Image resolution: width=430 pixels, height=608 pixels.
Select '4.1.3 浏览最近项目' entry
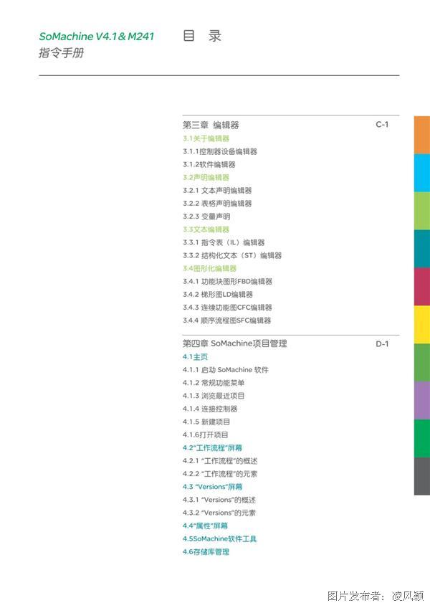[214, 396]
